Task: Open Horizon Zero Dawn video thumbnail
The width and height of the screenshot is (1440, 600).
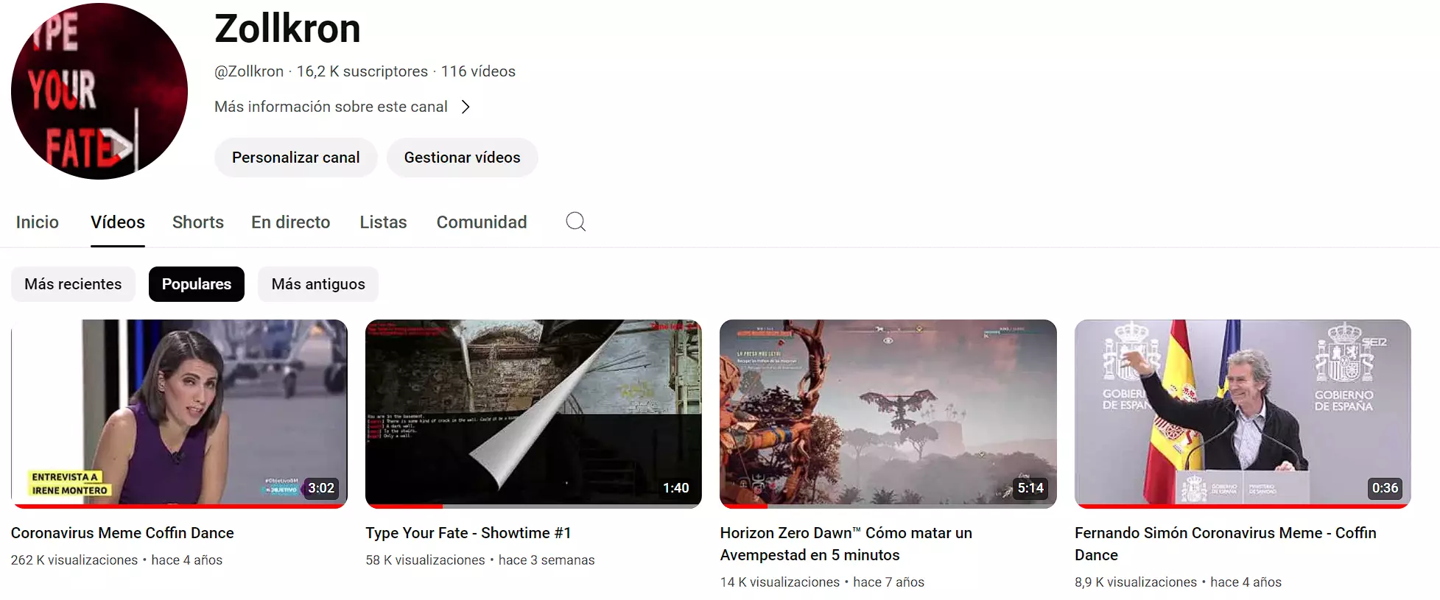Action: (888, 414)
